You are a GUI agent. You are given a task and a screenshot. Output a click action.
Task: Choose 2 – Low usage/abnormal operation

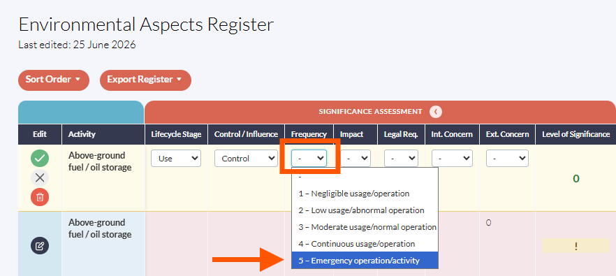point(365,210)
